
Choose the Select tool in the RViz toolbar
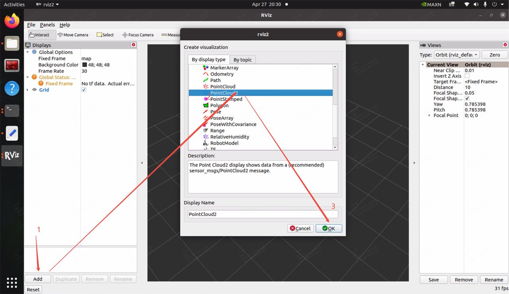105,35
